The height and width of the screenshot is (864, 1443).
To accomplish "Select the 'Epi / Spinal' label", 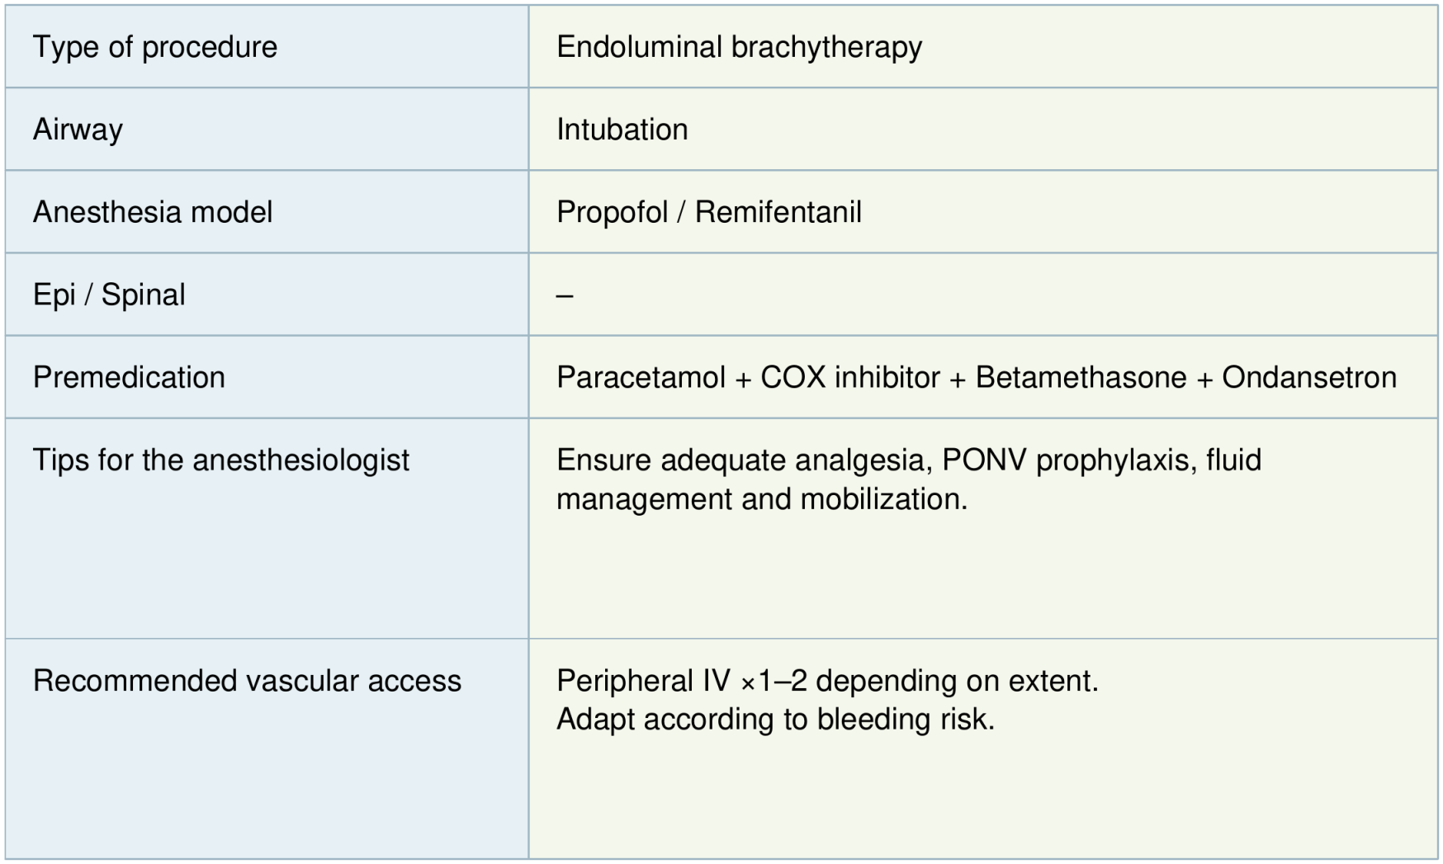I will pyautogui.click(x=109, y=295).
